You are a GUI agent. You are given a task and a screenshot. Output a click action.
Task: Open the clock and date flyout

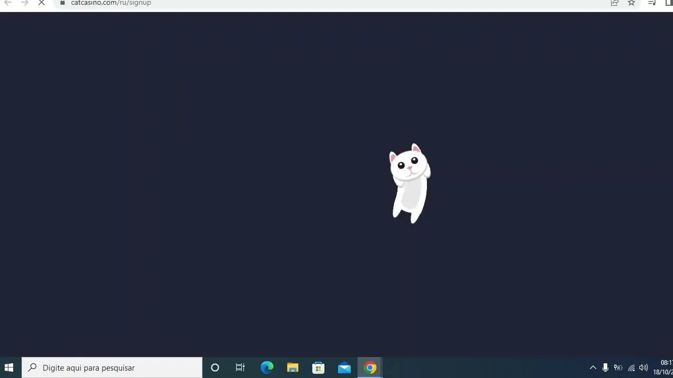click(664, 367)
